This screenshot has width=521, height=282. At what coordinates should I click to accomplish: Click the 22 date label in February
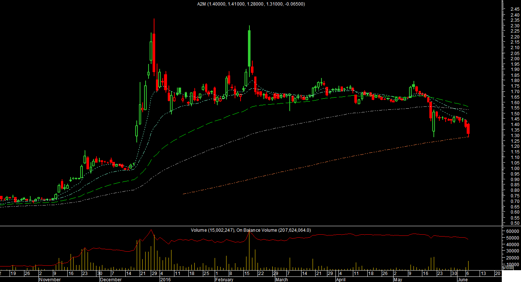[x=261, y=274]
